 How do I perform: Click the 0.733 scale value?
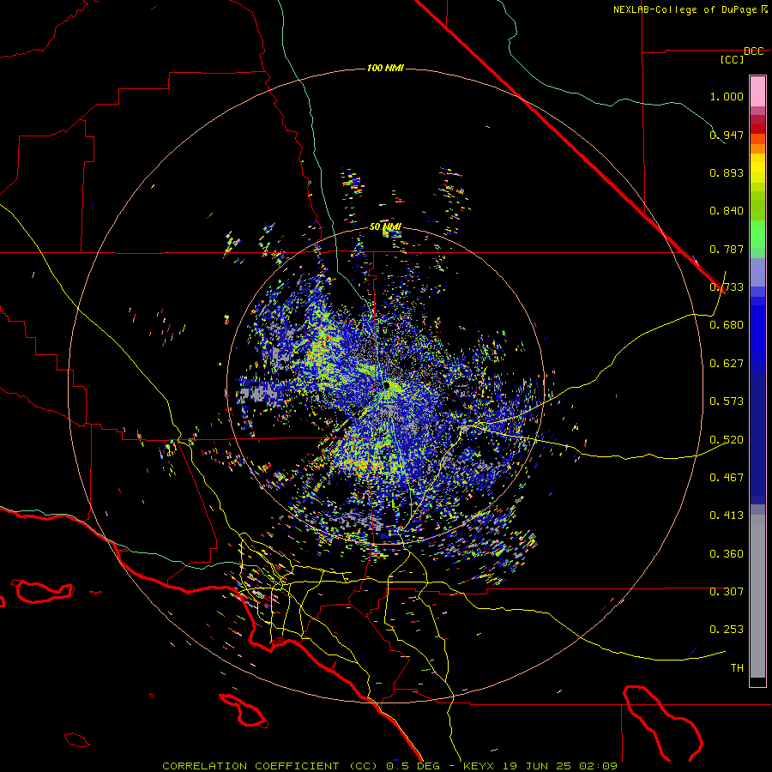pos(727,286)
